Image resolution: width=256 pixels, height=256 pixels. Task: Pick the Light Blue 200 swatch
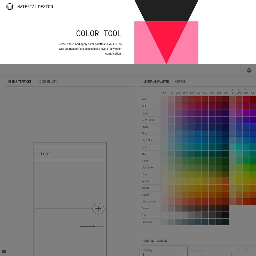click(178, 140)
